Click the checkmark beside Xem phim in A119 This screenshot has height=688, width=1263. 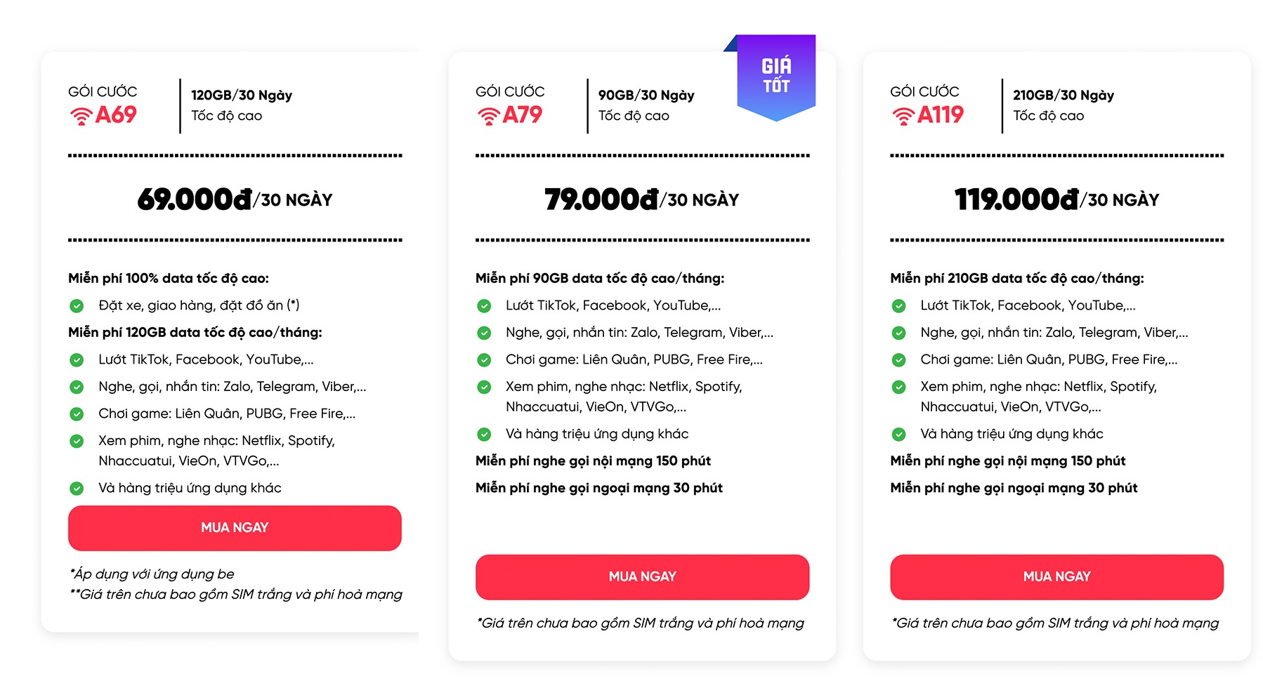(x=898, y=386)
